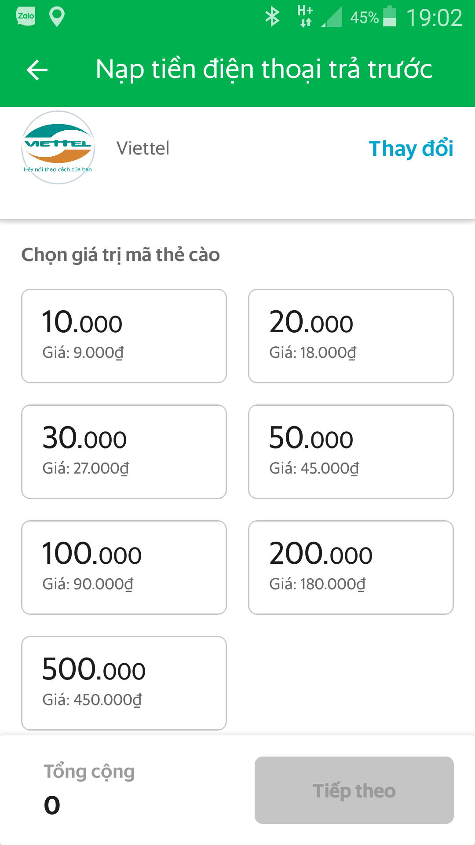Image resolution: width=475 pixels, height=845 pixels.
Task: Tap the back arrow in the header
Action: [37, 70]
